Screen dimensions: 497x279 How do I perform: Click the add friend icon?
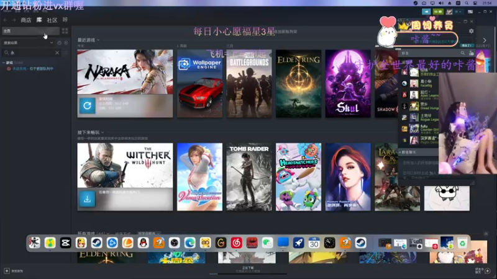[472, 53]
